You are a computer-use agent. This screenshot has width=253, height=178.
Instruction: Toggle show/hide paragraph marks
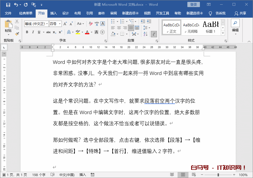pos(154,34)
